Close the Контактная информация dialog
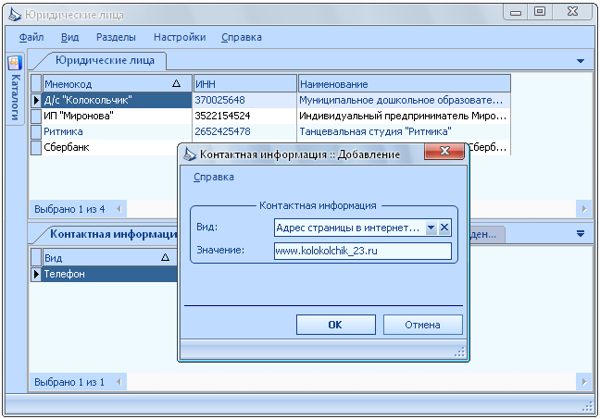This screenshot has width=600, height=419. (x=444, y=151)
